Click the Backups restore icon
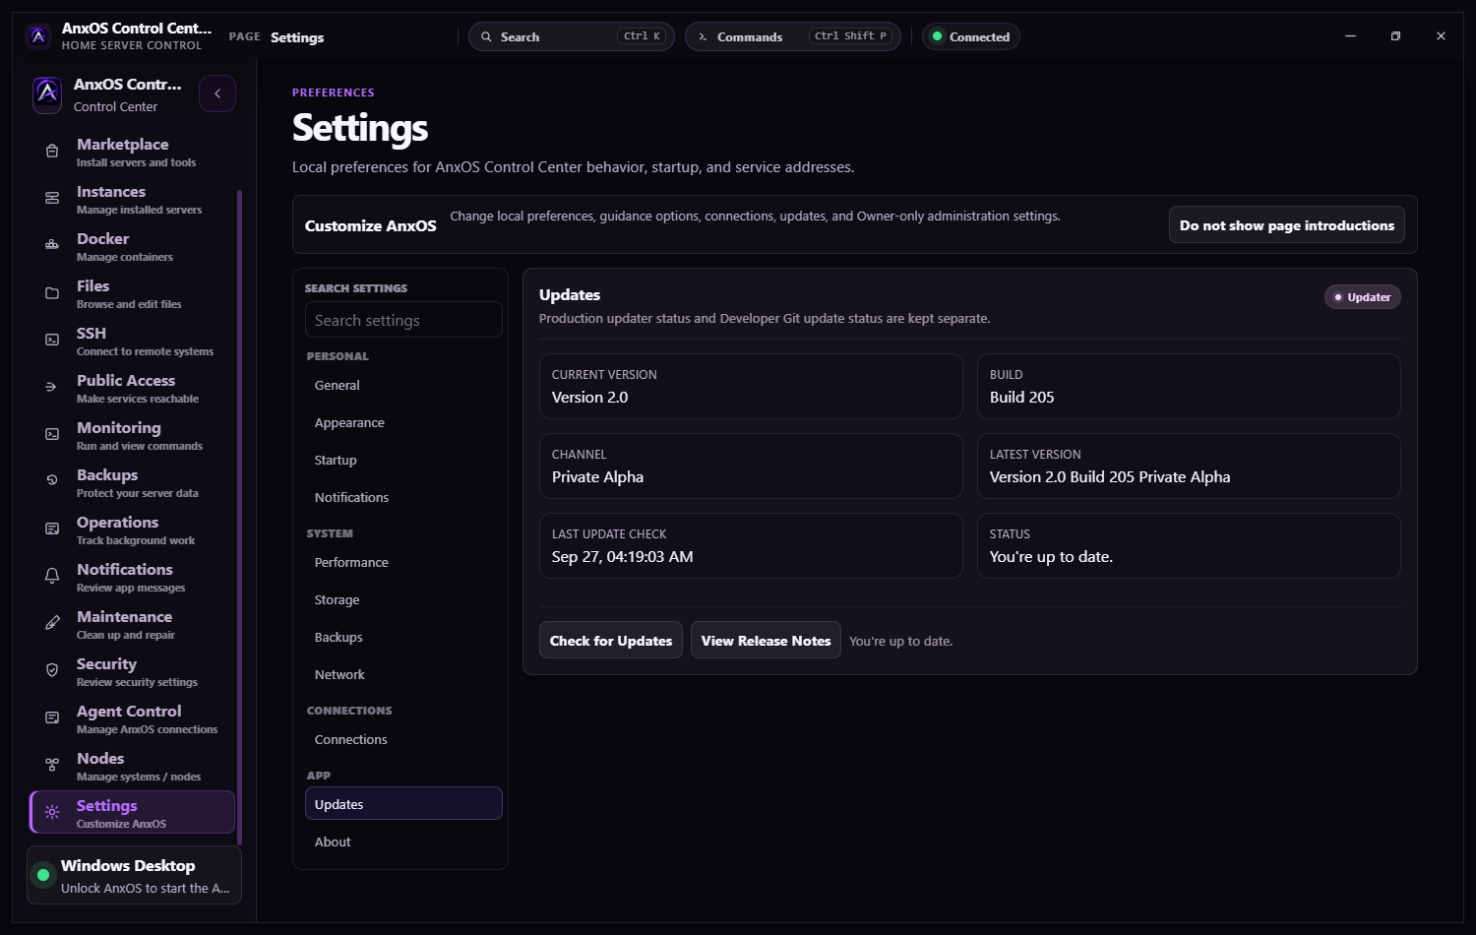 click(x=52, y=481)
